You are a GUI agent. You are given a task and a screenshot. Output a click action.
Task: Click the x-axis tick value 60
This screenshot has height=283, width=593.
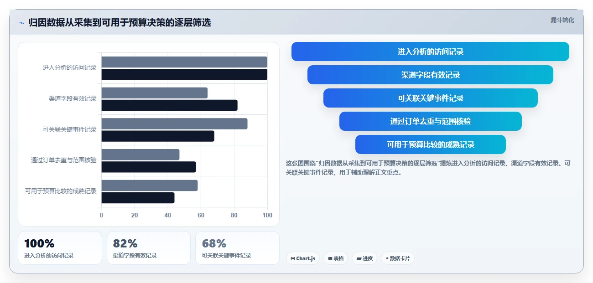click(x=201, y=215)
